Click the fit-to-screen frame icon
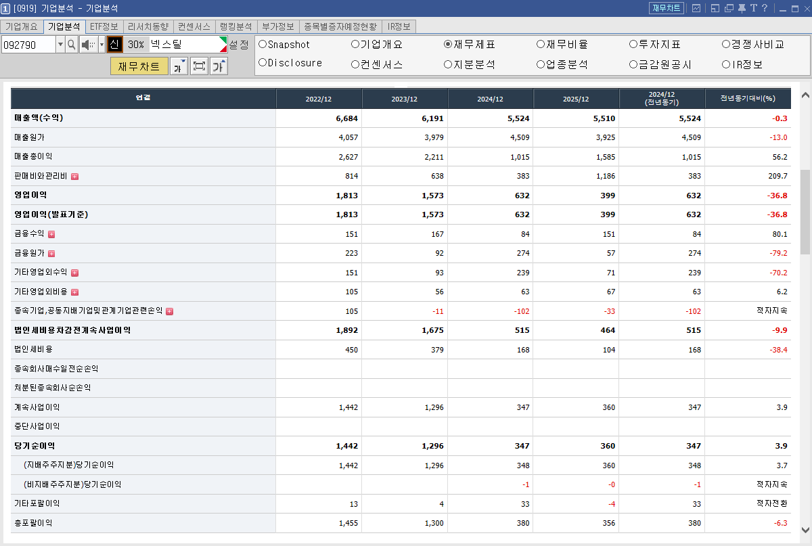Screen dimensions: 812x546 (x=199, y=66)
